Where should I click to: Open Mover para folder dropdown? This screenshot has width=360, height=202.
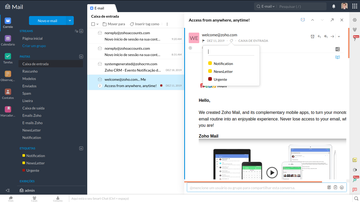tap(114, 24)
